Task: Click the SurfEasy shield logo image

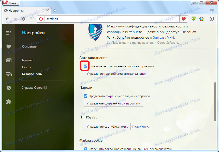Action: [x=95, y=33]
